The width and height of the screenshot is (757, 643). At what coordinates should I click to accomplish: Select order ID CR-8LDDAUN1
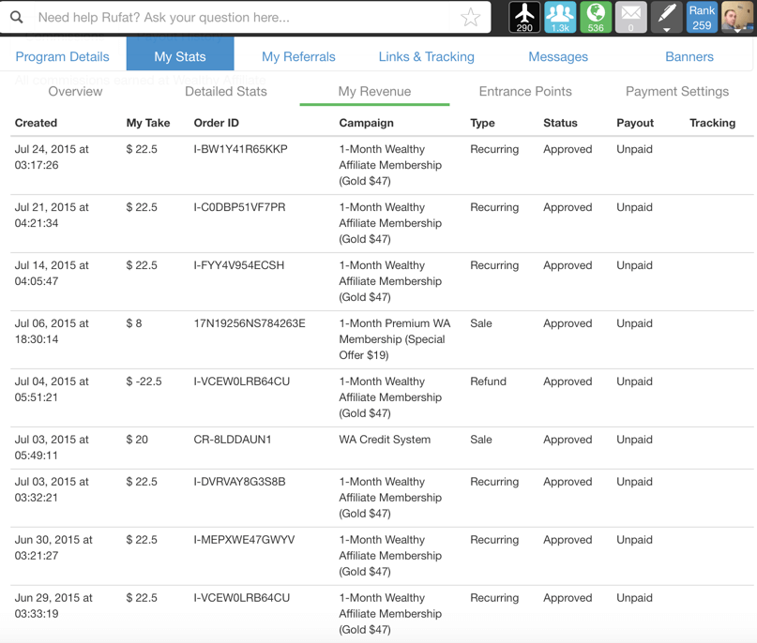pos(233,440)
